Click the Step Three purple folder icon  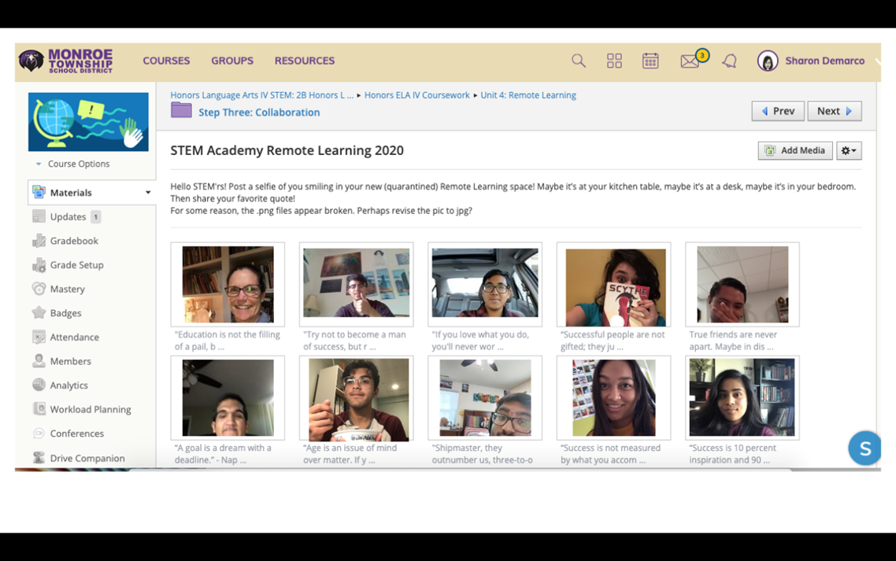pyautogui.click(x=181, y=111)
